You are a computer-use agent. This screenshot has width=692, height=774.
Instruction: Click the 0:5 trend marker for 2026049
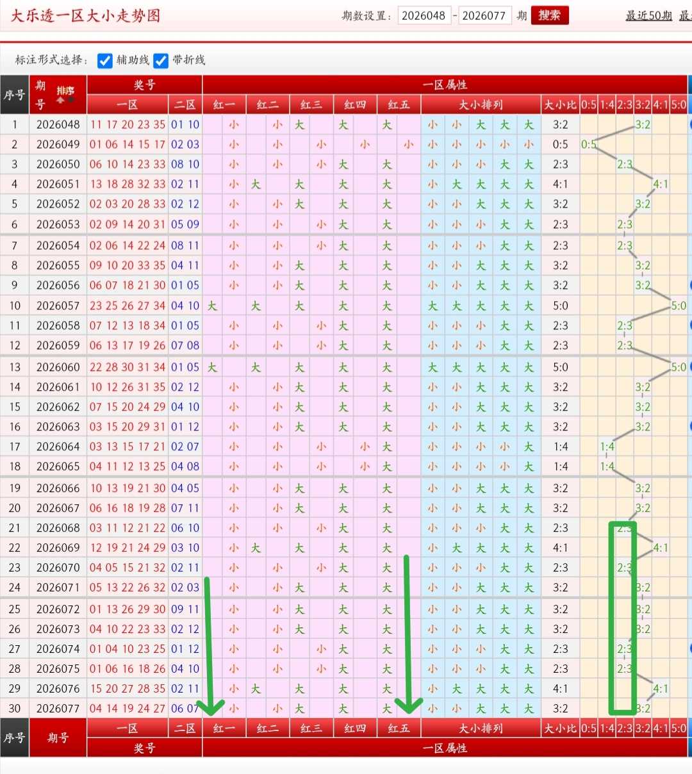point(588,145)
